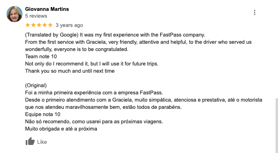This screenshot has width=278, height=153.
Task: View the reviewer's "5 reviews" link
Action: coord(36,16)
